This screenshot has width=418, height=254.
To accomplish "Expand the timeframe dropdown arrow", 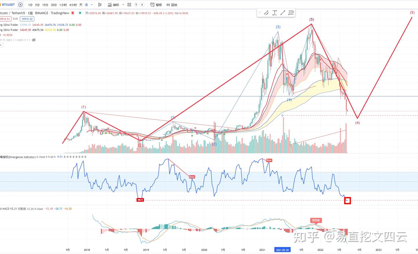I will [92, 5].
